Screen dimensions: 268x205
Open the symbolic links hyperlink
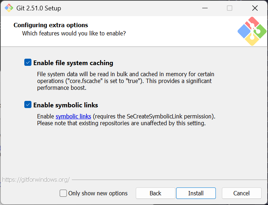click(x=73, y=117)
